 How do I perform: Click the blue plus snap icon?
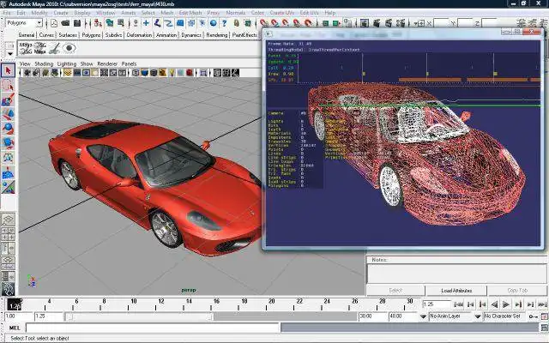(x=146, y=23)
